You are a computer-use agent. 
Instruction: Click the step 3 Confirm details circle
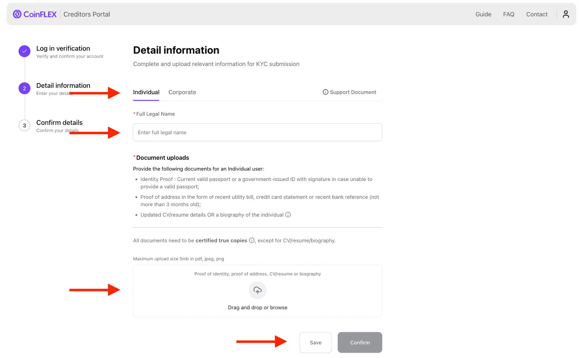(24, 125)
